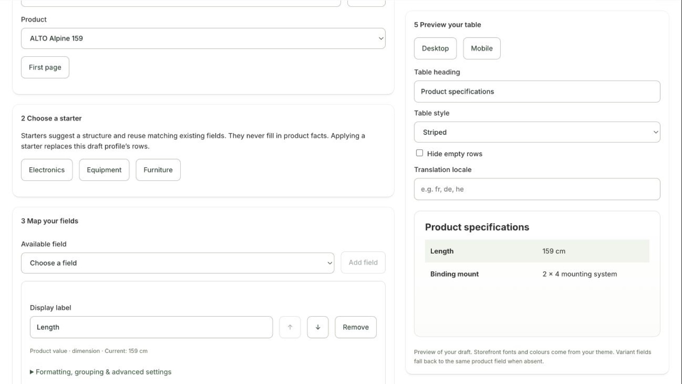
Task: Click the Product specifications preview heading
Action: point(477,227)
